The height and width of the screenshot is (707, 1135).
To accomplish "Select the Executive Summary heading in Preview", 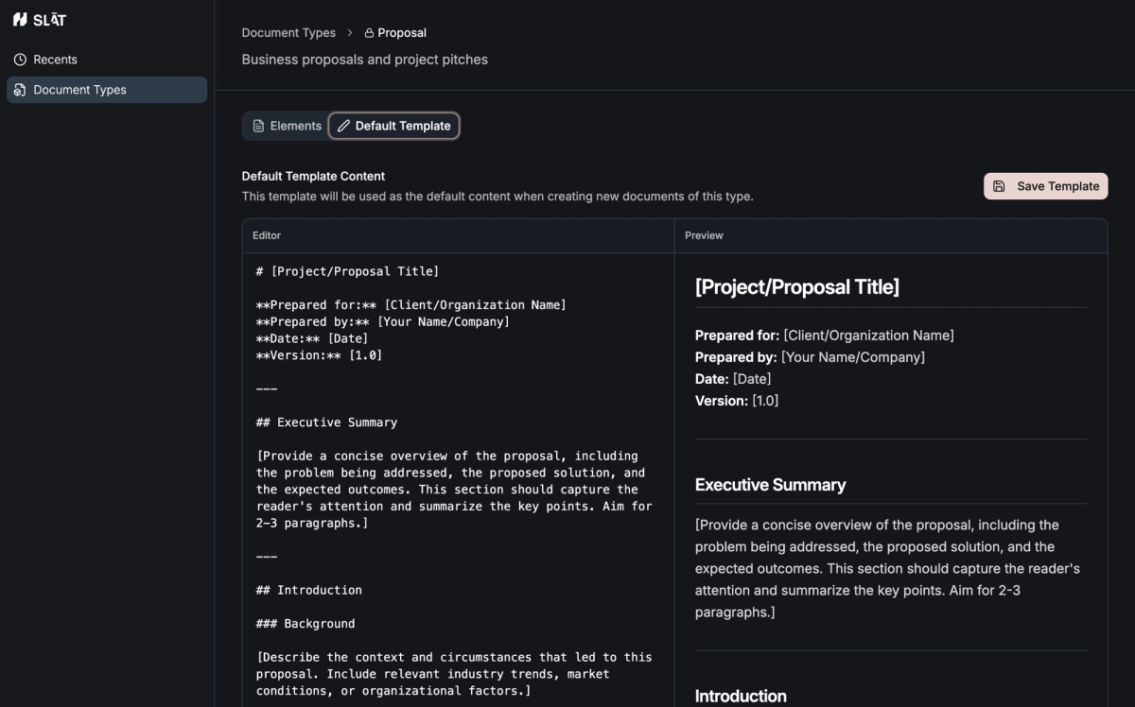I will pyautogui.click(x=770, y=484).
